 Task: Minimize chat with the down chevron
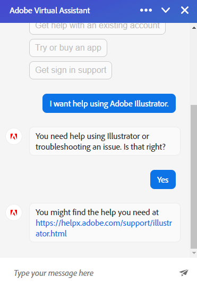click(166, 10)
